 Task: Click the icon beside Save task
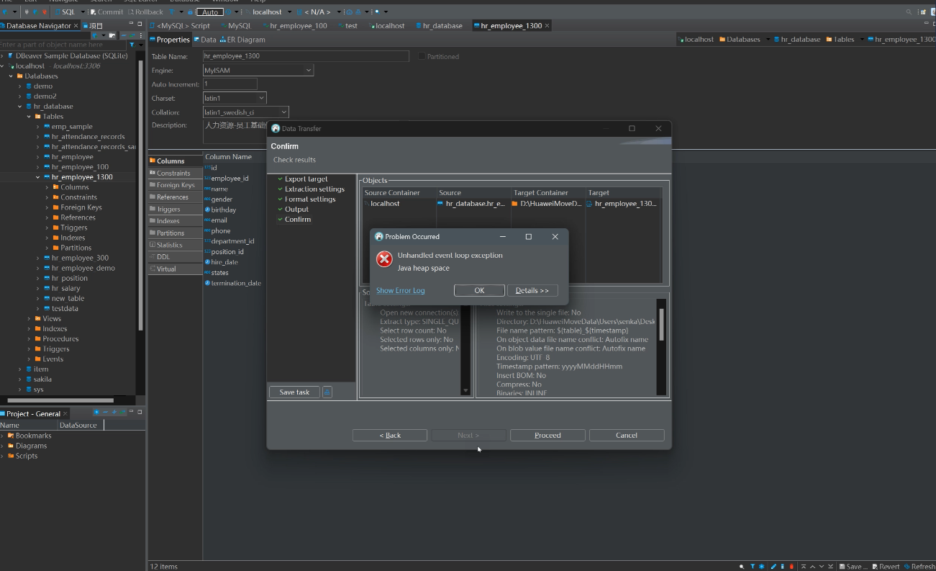click(x=327, y=392)
